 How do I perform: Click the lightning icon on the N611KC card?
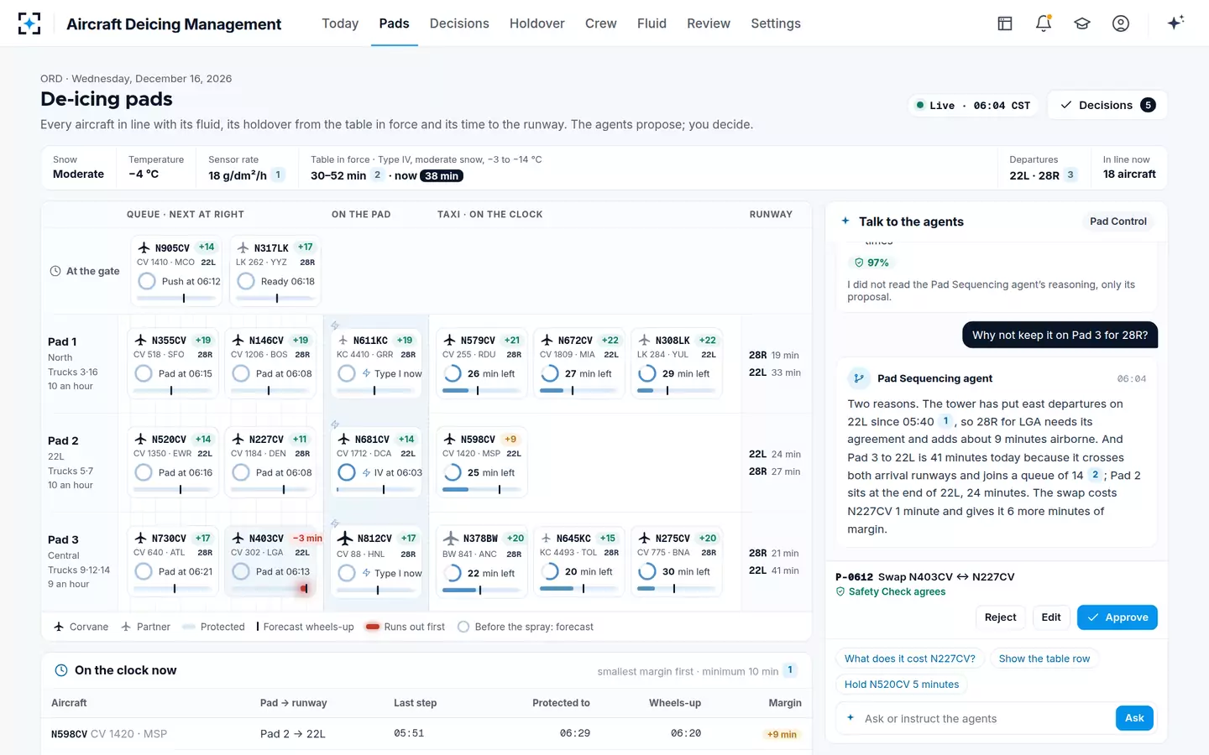366,373
